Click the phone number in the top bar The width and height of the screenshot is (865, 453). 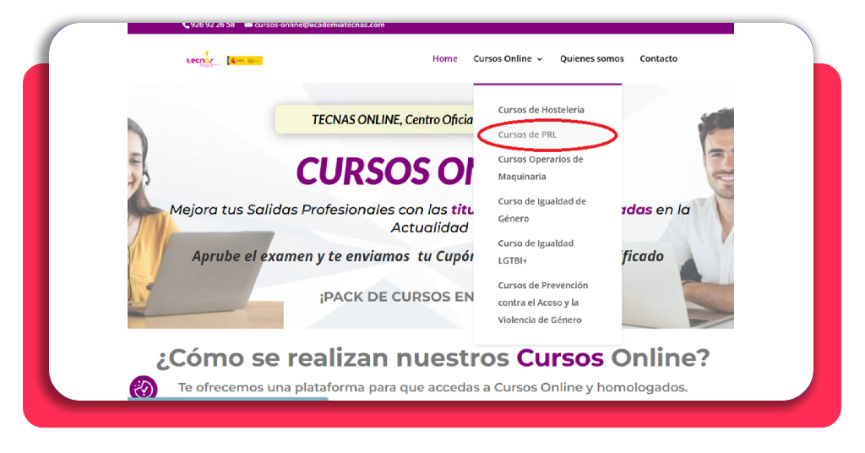213,25
